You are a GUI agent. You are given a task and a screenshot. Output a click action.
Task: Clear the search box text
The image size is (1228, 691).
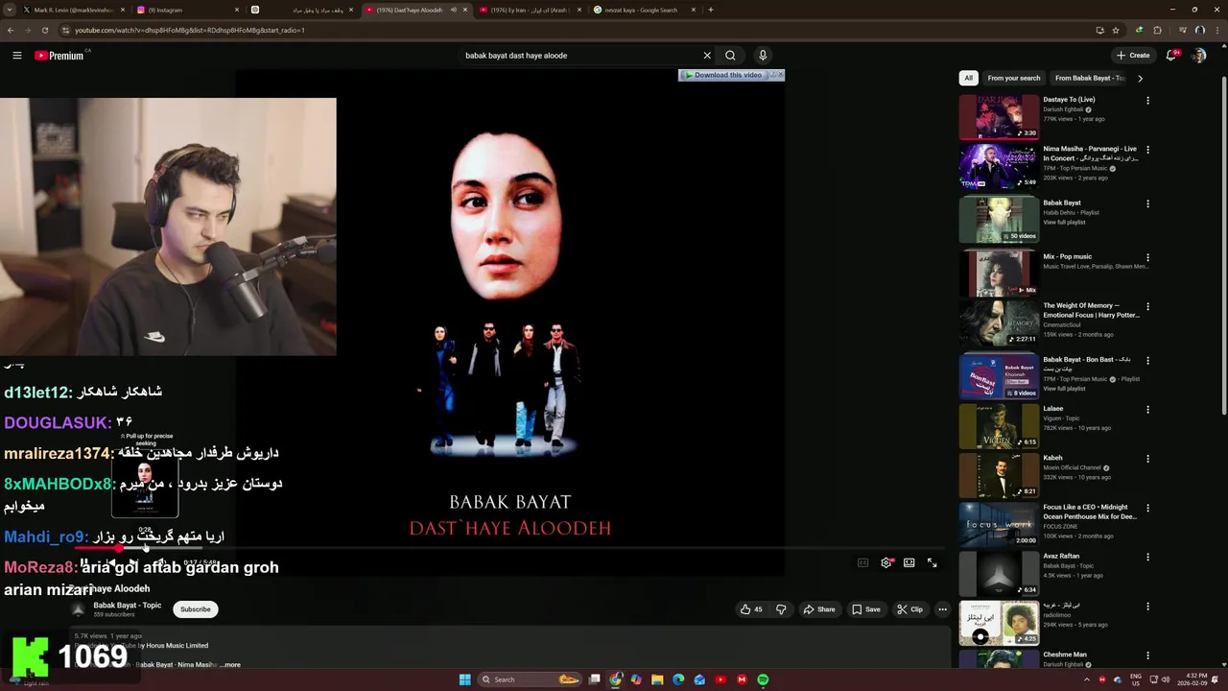[707, 56]
